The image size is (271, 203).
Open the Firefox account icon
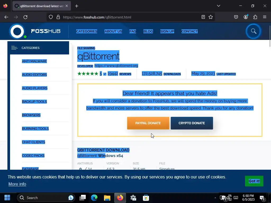(246, 17)
